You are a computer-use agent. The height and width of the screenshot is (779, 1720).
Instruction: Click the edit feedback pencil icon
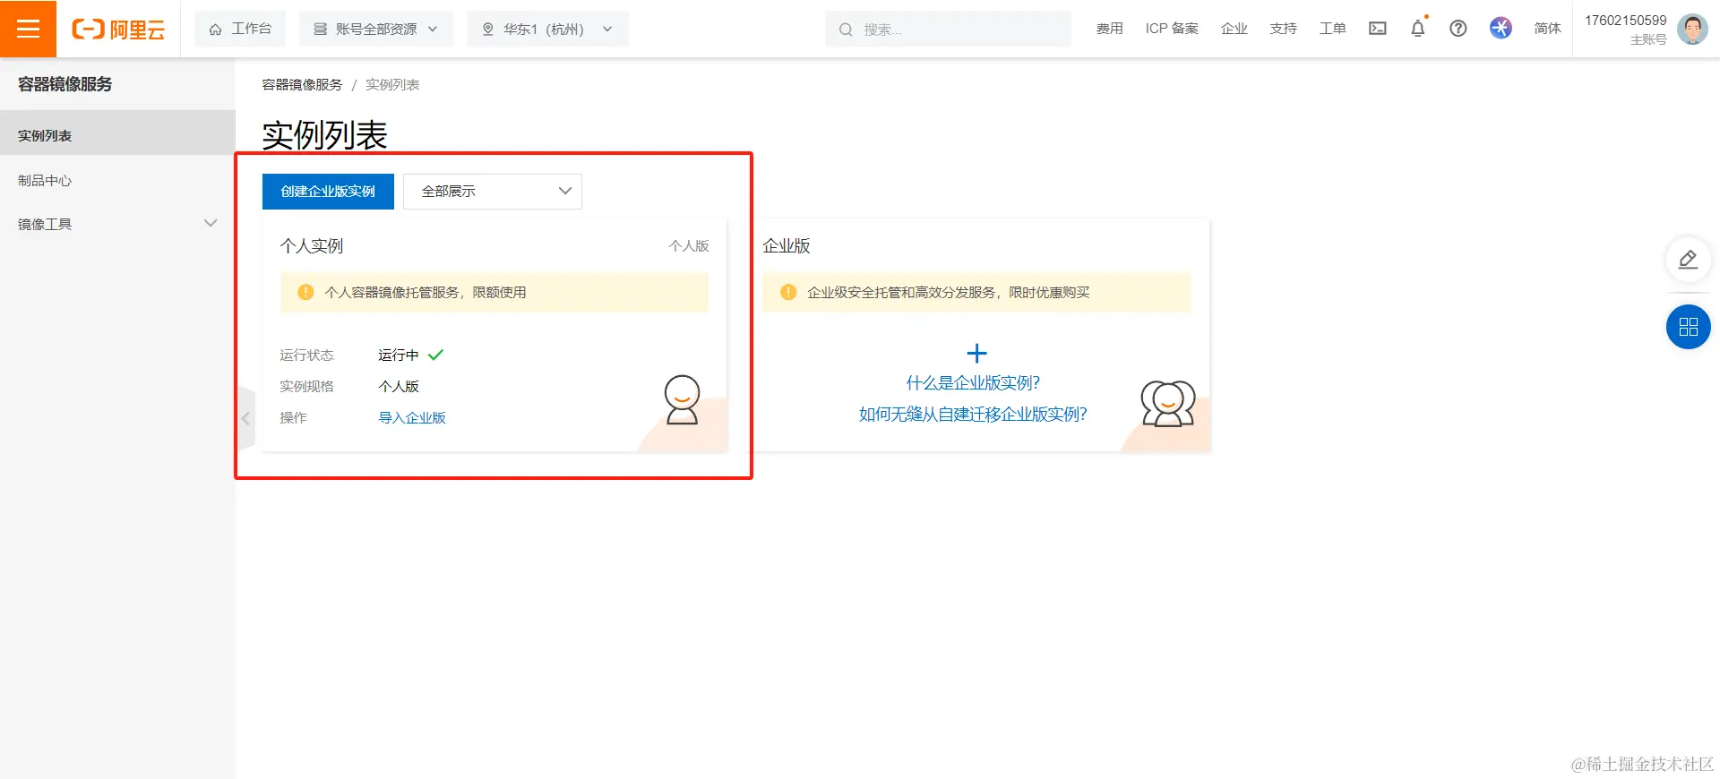pyautogui.click(x=1688, y=260)
